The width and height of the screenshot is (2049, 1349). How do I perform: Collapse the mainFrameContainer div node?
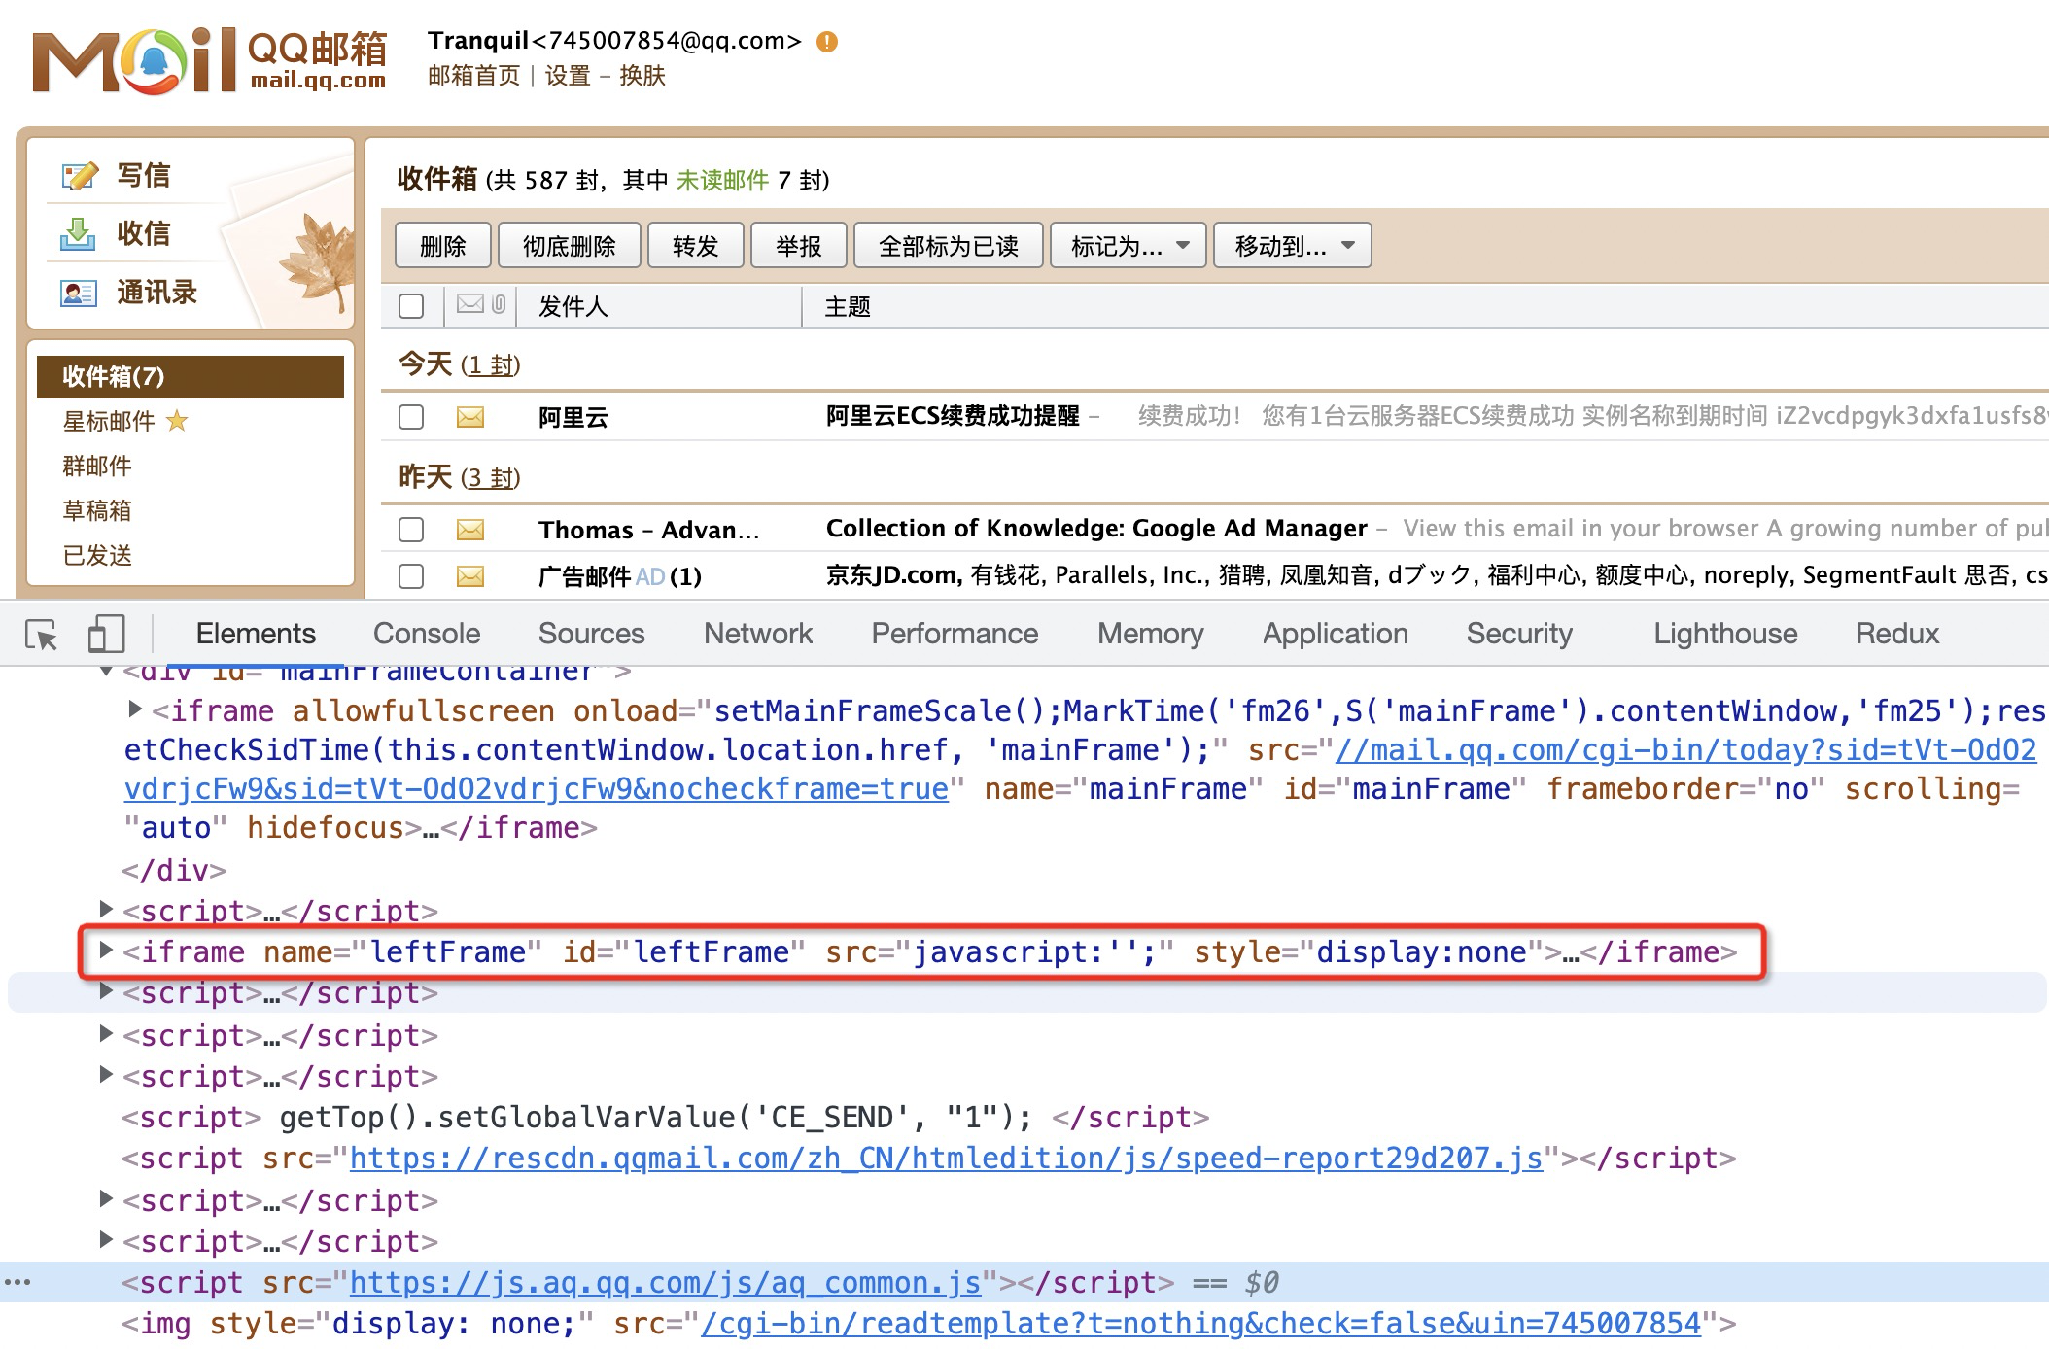(x=106, y=672)
